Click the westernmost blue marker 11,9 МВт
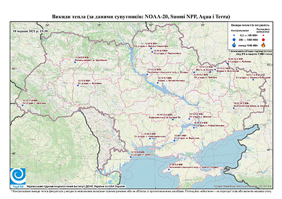This screenshot has height=199, width=282. pyautogui.click(x=23, y=105)
